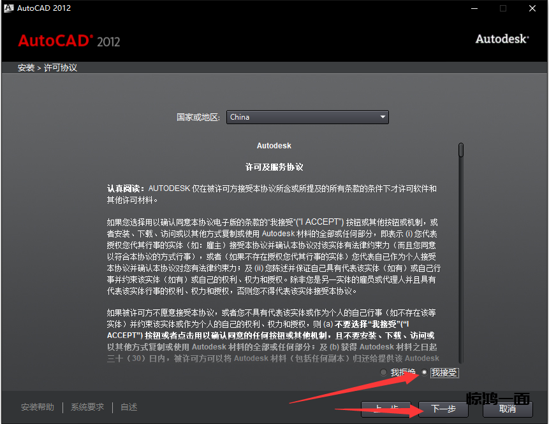Select the 我接受 radio button
This screenshot has width=549, height=424.
pyautogui.click(x=425, y=372)
